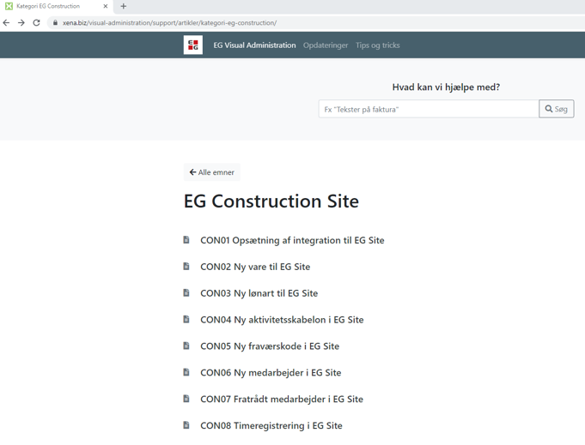This screenshot has height=445, width=585.
Task: Go back via Alle emner button
Action: click(x=211, y=172)
